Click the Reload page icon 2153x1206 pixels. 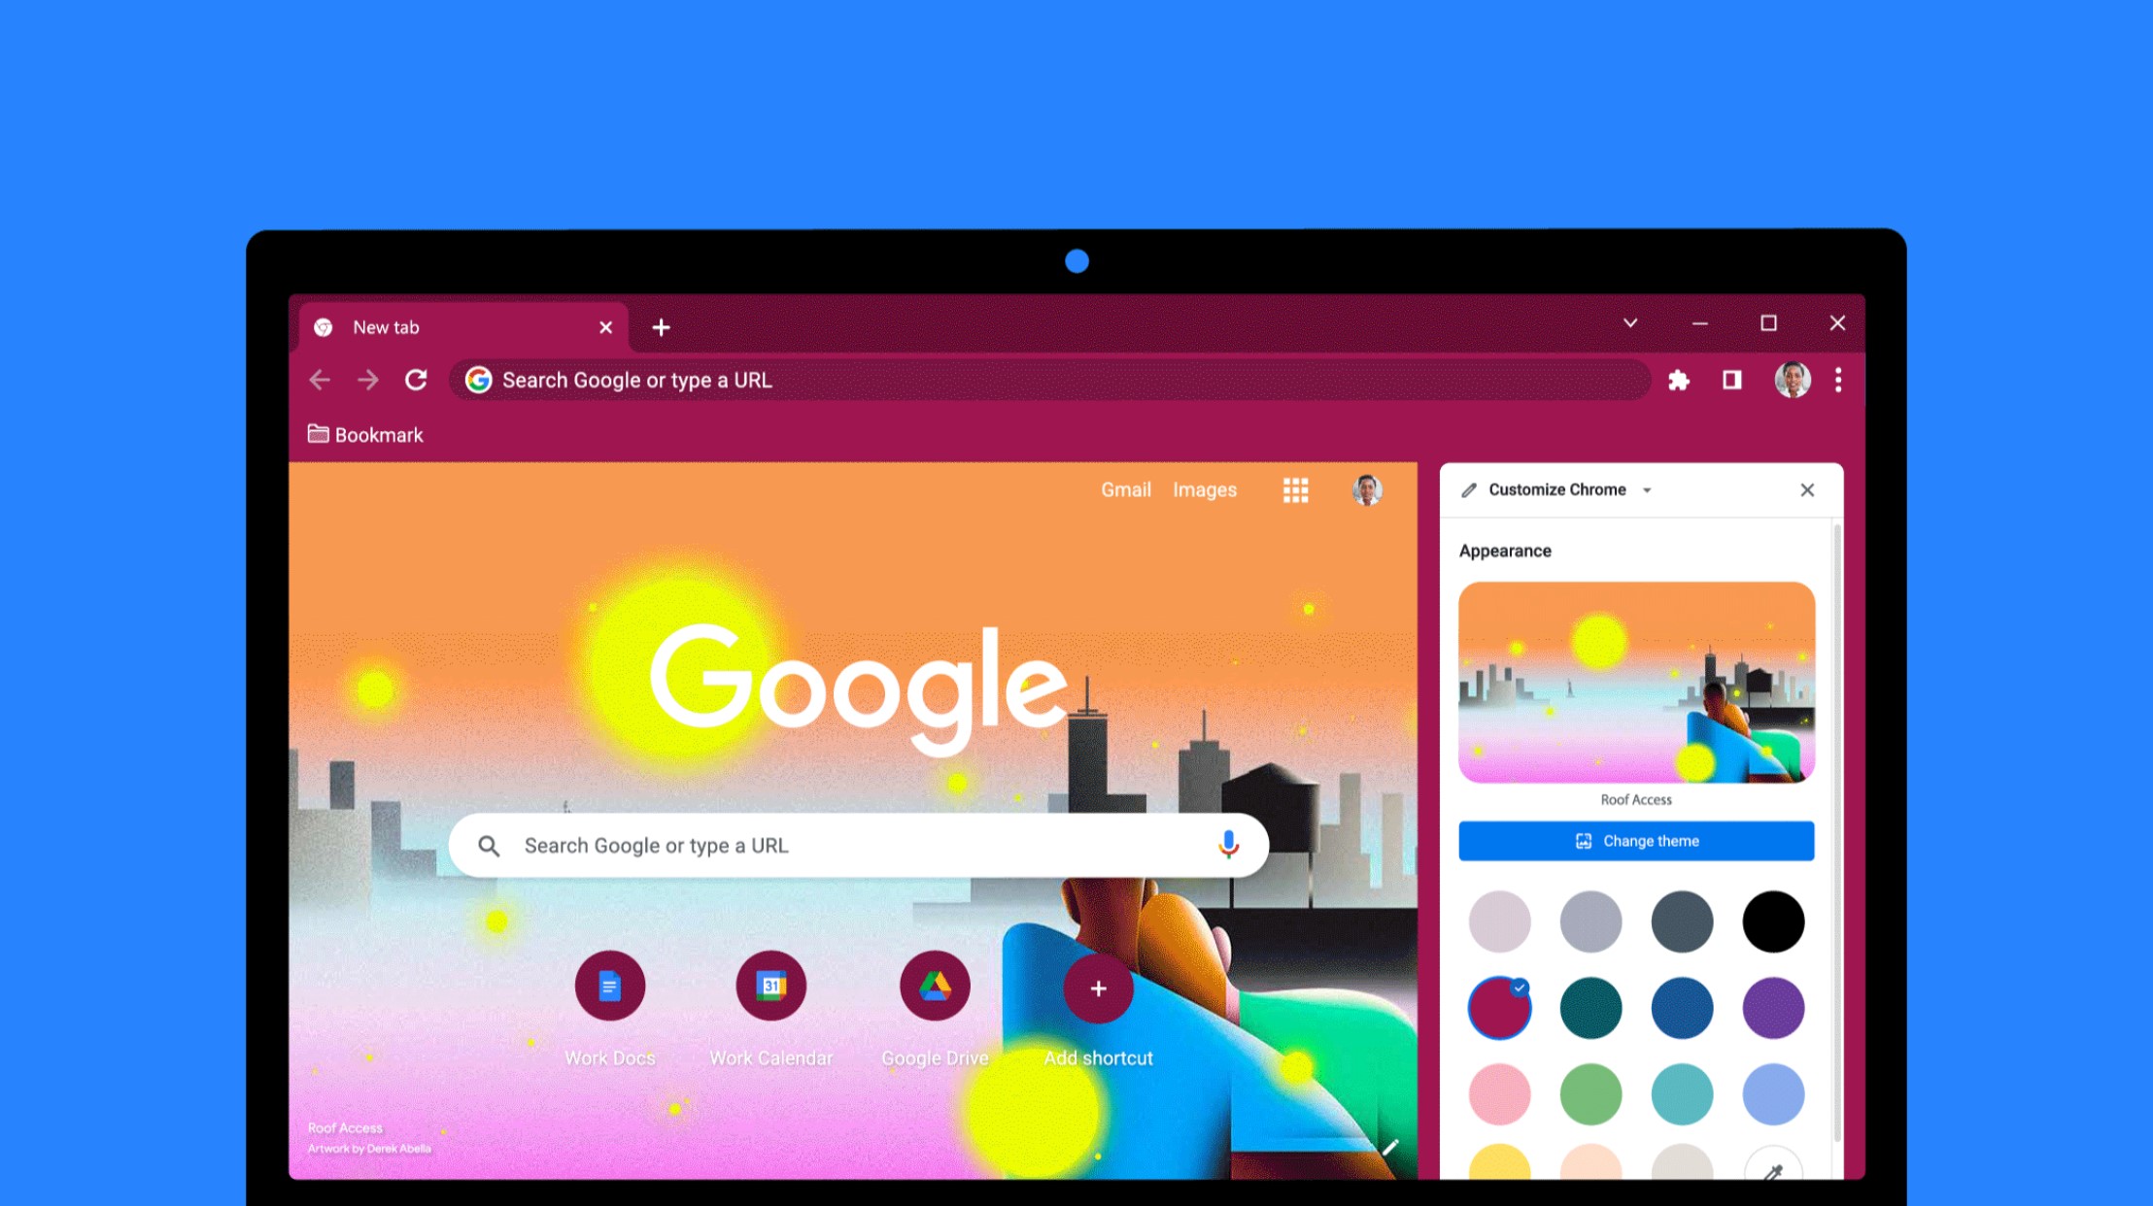coord(417,380)
